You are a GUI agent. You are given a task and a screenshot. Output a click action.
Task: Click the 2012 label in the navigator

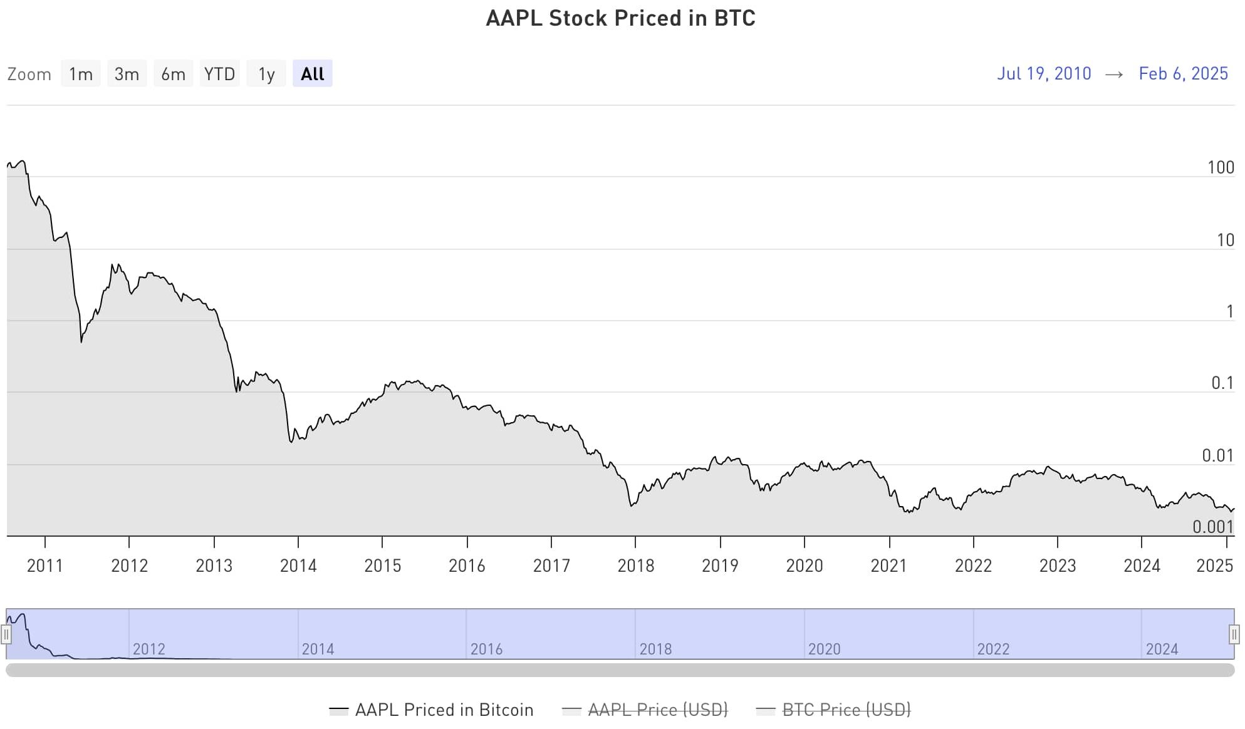pos(149,649)
